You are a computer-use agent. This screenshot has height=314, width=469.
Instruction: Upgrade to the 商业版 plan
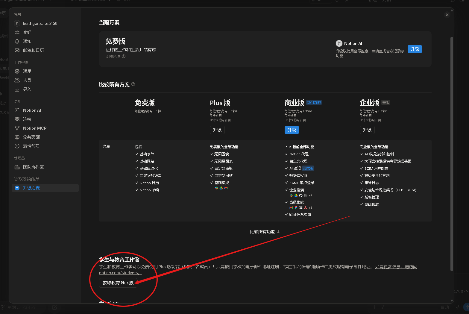coord(292,130)
